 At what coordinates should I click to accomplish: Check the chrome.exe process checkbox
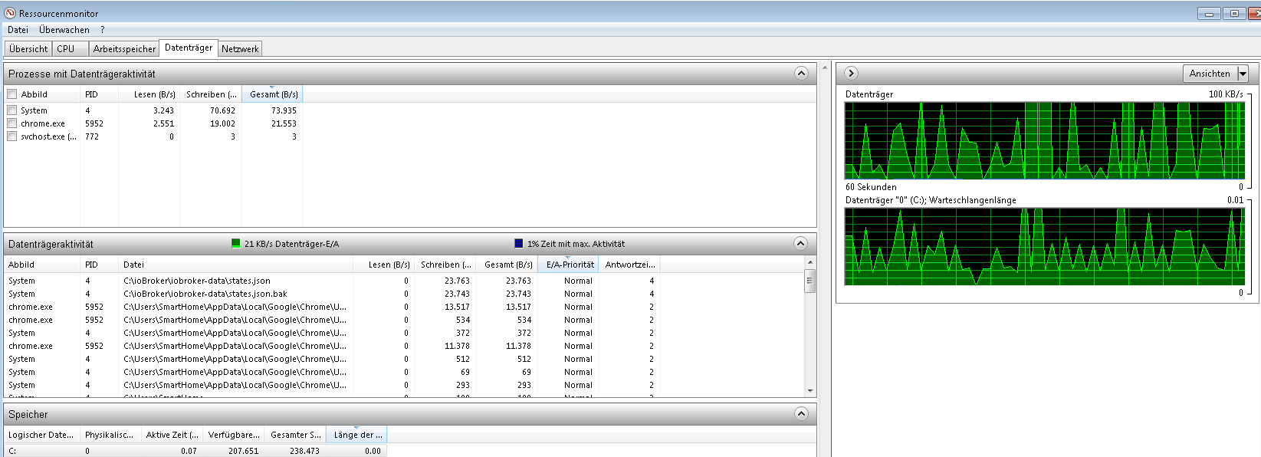pos(11,123)
